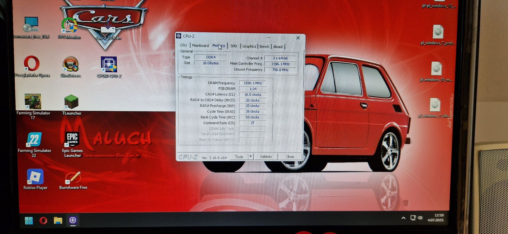Open TLauncher Minecraft shortcut
508x234 pixels.
point(72,105)
